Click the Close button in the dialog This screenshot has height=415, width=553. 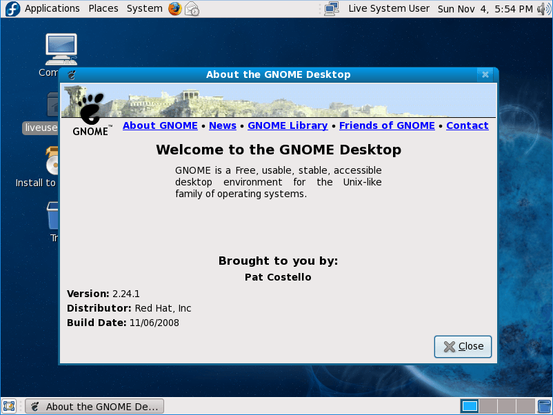463,347
